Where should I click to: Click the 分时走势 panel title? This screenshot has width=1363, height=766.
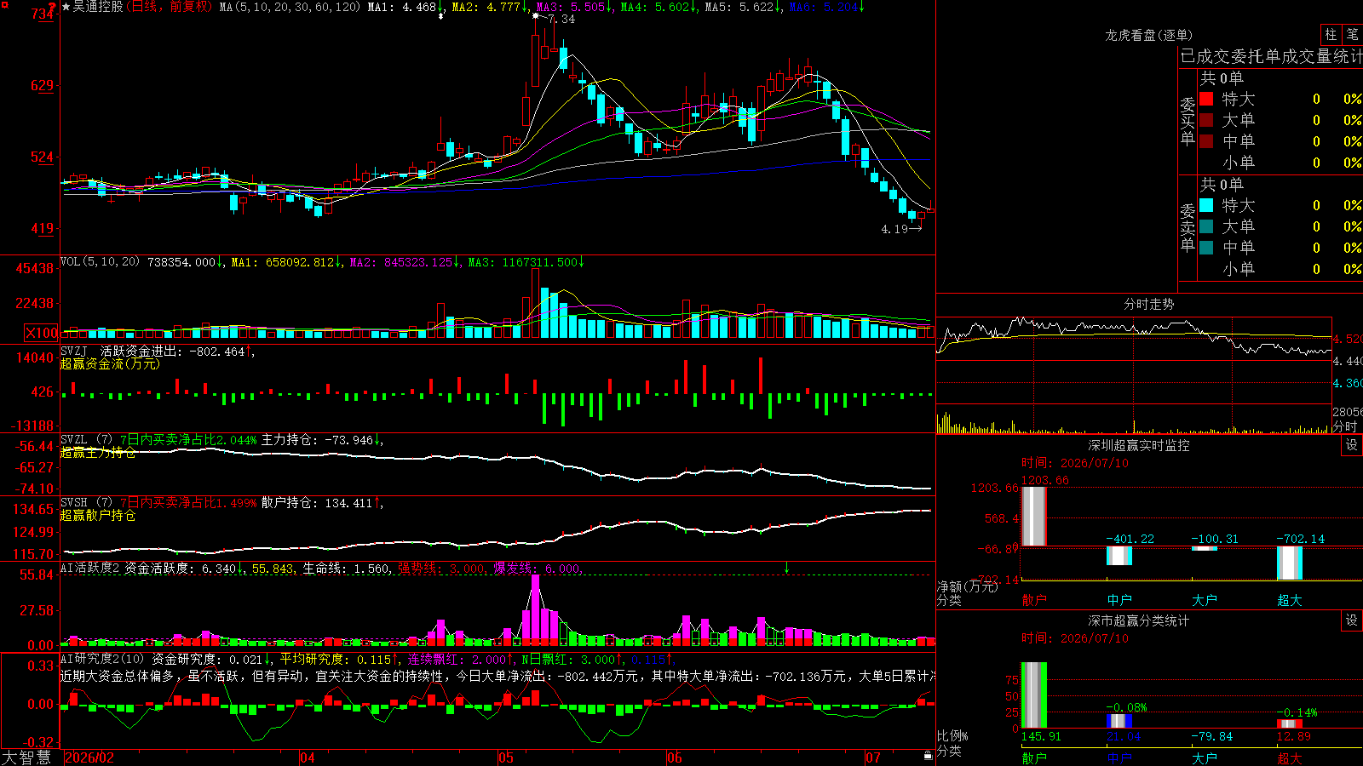point(1149,304)
